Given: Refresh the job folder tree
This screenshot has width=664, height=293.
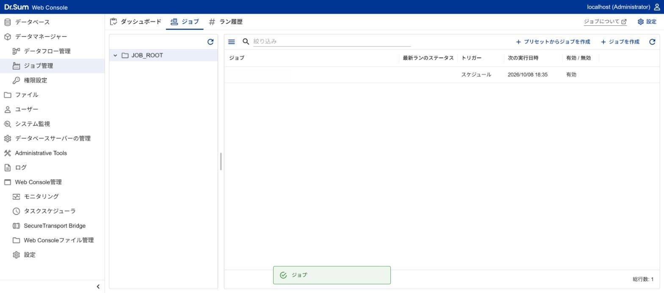Looking at the screenshot, I should [x=210, y=42].
